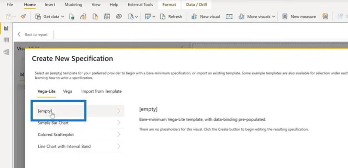Screen dimensions: 348x168
Task: Open the Import from Template tab
Action: [x=101, y=91]
